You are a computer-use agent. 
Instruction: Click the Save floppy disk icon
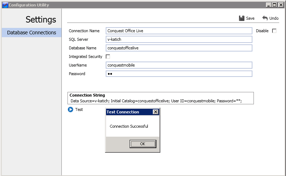coord(241,18)
